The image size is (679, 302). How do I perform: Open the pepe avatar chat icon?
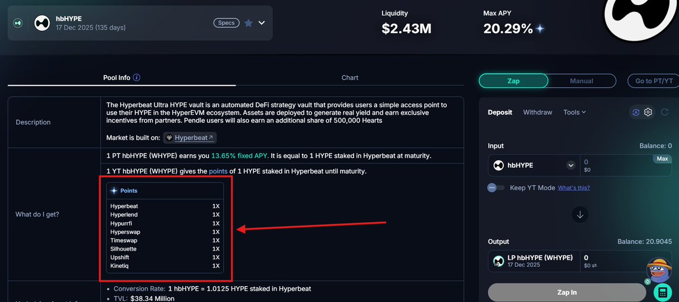659,270
